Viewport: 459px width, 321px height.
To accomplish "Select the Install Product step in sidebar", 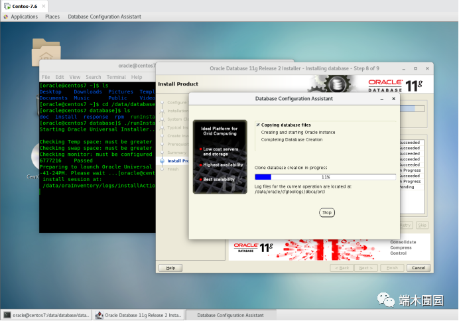I will coord(178,160).
